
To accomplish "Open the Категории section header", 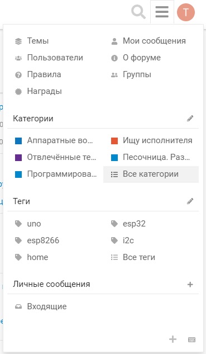I will 33,119.
